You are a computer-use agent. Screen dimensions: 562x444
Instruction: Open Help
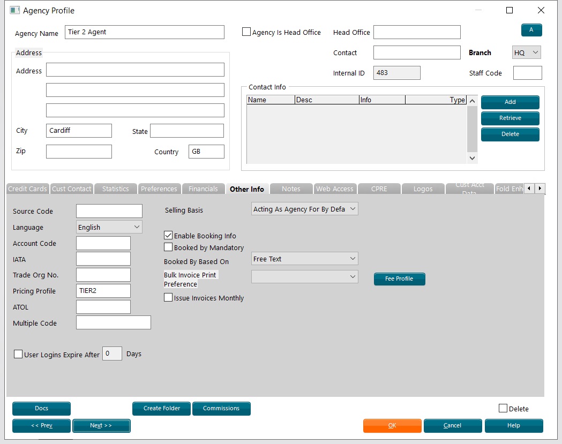514,426
